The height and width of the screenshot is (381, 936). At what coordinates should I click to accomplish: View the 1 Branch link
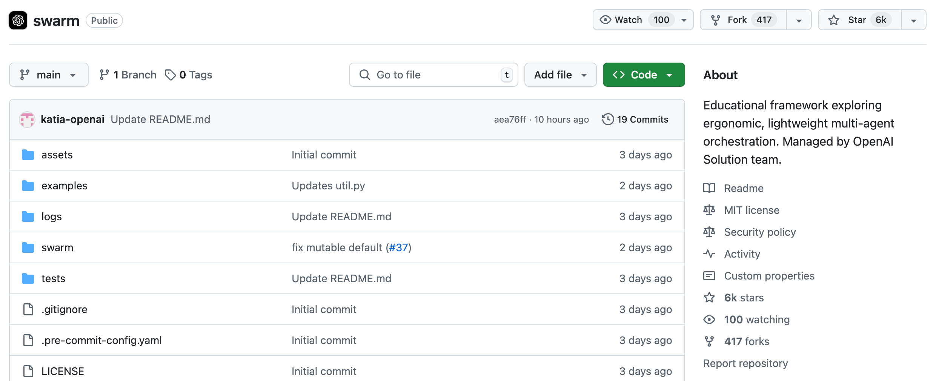click(x=128, y=75)
